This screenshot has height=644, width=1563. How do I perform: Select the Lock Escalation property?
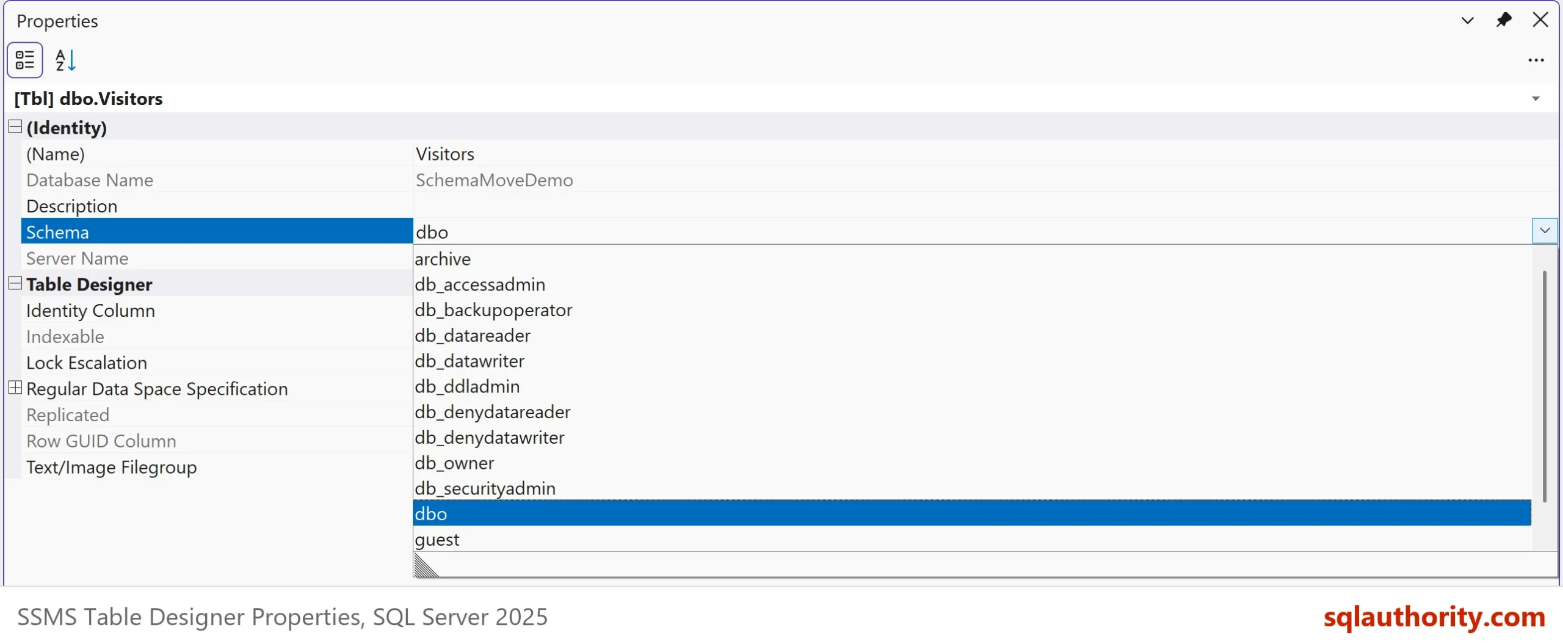coord(217,363)
